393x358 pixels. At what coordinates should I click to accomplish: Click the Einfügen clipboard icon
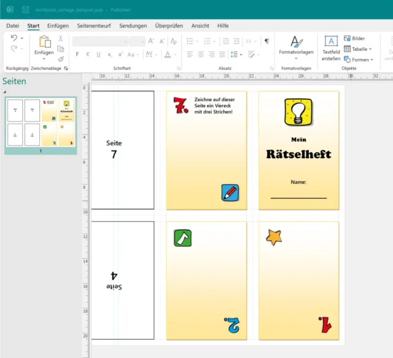click(44, 42)
